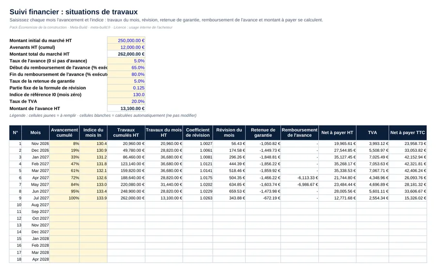Select the 31,440.00 € monthly works cell
Viewport: 436px width, 270px height.
[x=164, y=185]
